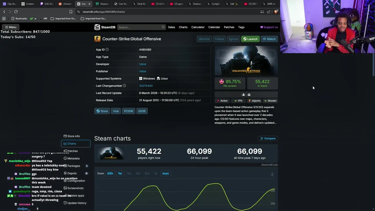Toggle Follow for this app
375x211 pixels.
point(219,39)
